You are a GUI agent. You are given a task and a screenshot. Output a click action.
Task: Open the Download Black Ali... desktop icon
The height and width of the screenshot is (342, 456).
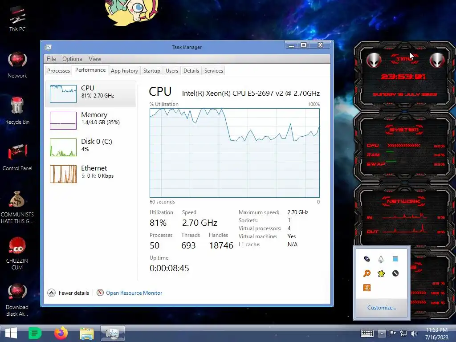tap(17, 300)
